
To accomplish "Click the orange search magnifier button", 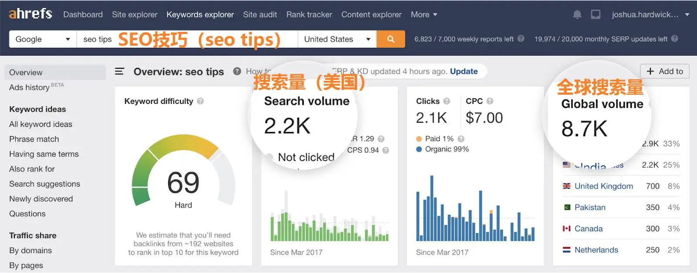I will tap(391, 39).
